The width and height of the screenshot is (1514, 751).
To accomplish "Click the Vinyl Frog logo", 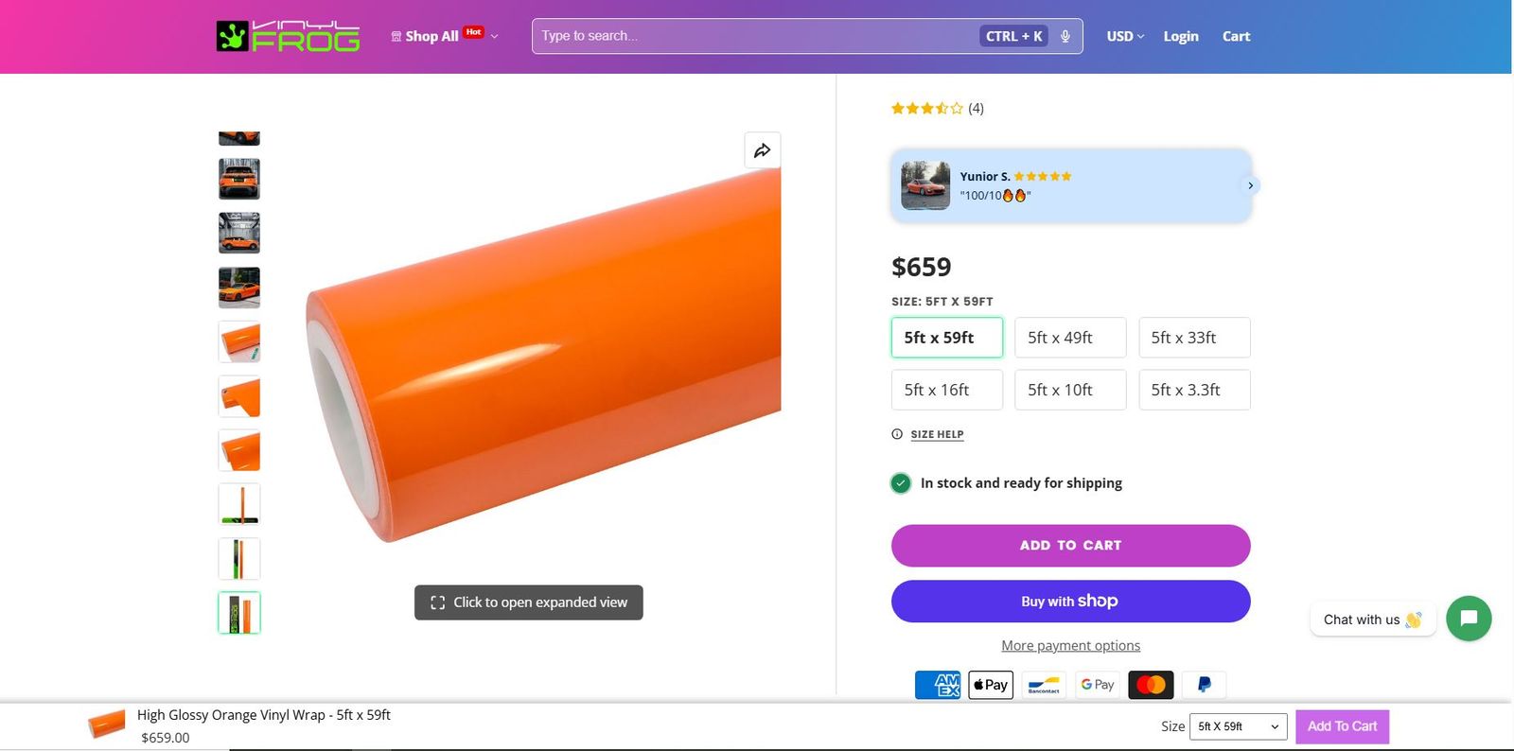I will coord(288,36).
